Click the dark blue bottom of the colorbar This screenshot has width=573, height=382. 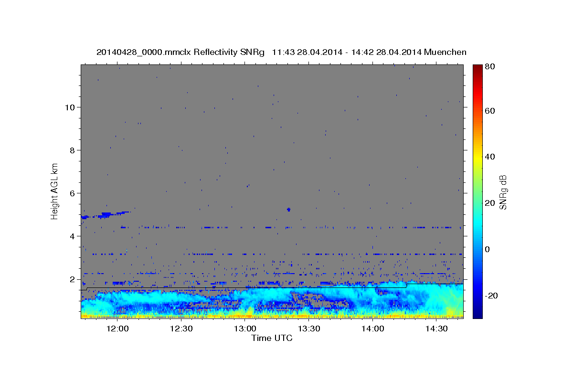(x=477, y=313)
